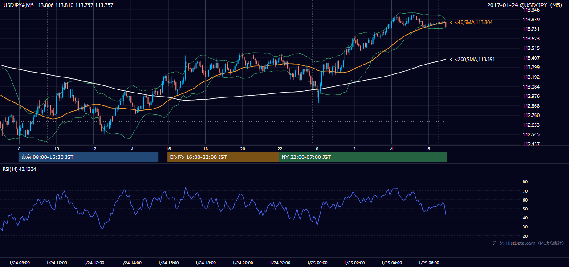Click price axis value 113.407
569x267 pixels.
(x=531, y=58)
